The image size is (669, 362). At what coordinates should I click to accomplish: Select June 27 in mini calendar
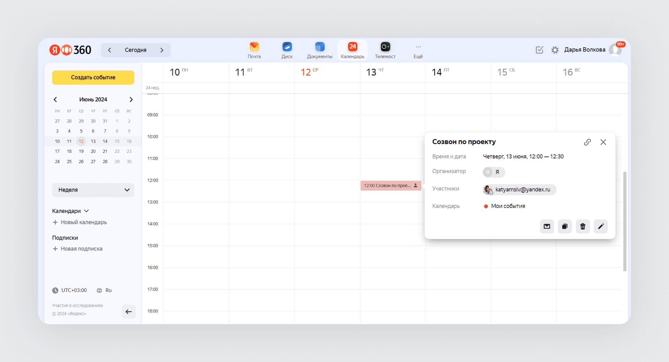coord(93,162)
